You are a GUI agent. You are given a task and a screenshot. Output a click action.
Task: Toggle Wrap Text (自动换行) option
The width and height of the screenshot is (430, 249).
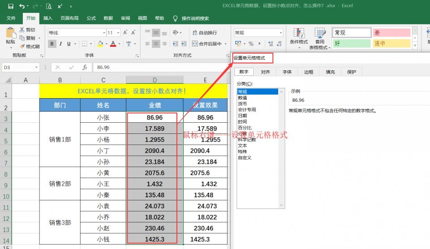click(205, 33)
